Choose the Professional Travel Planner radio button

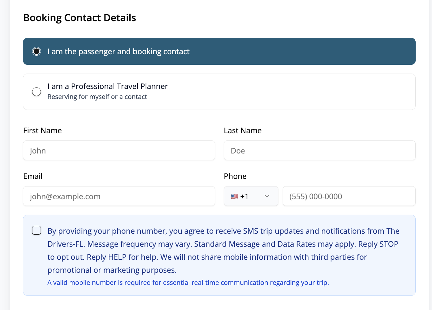click(x=37, y=92)
